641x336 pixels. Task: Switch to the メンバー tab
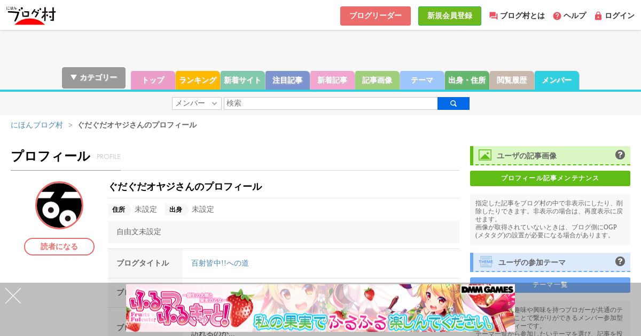557,81
